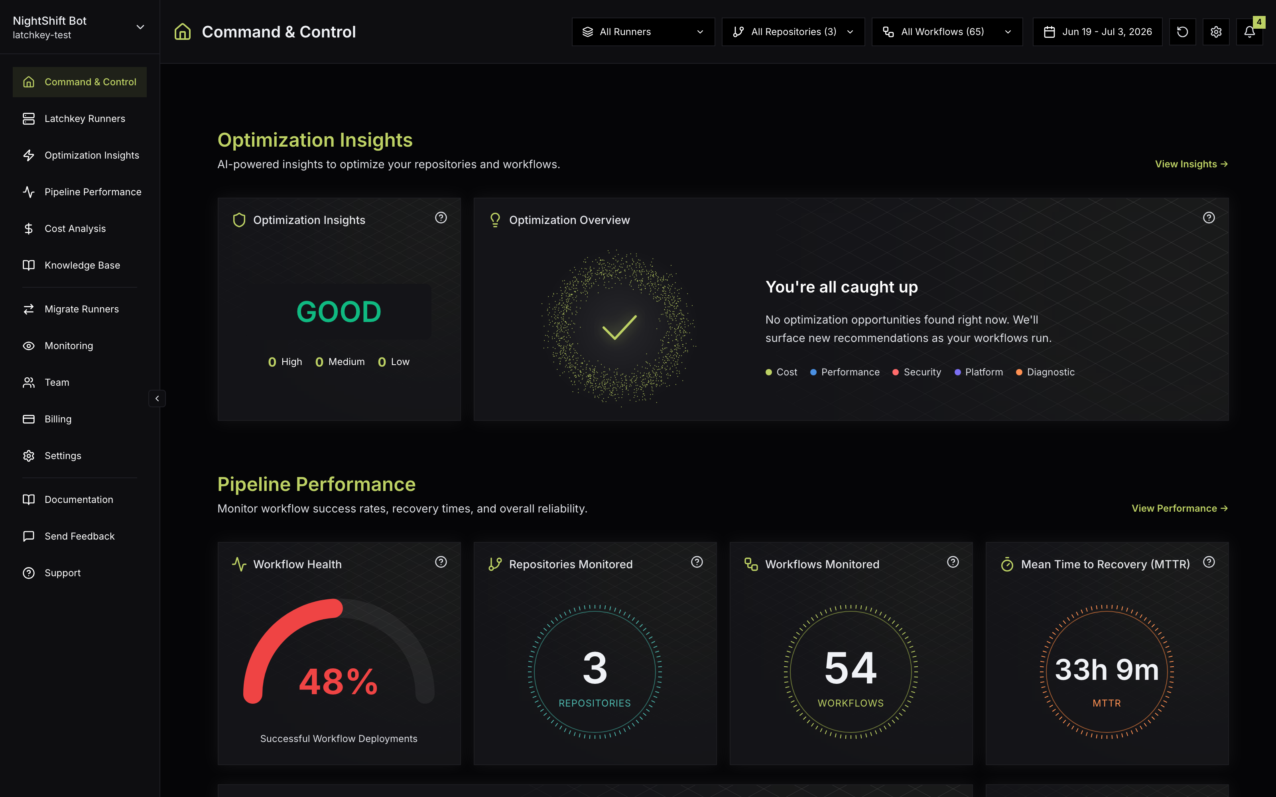1276x797 pixels.
Task: Collapse the sidebar with the chevron button
Action: click(157, 398)
